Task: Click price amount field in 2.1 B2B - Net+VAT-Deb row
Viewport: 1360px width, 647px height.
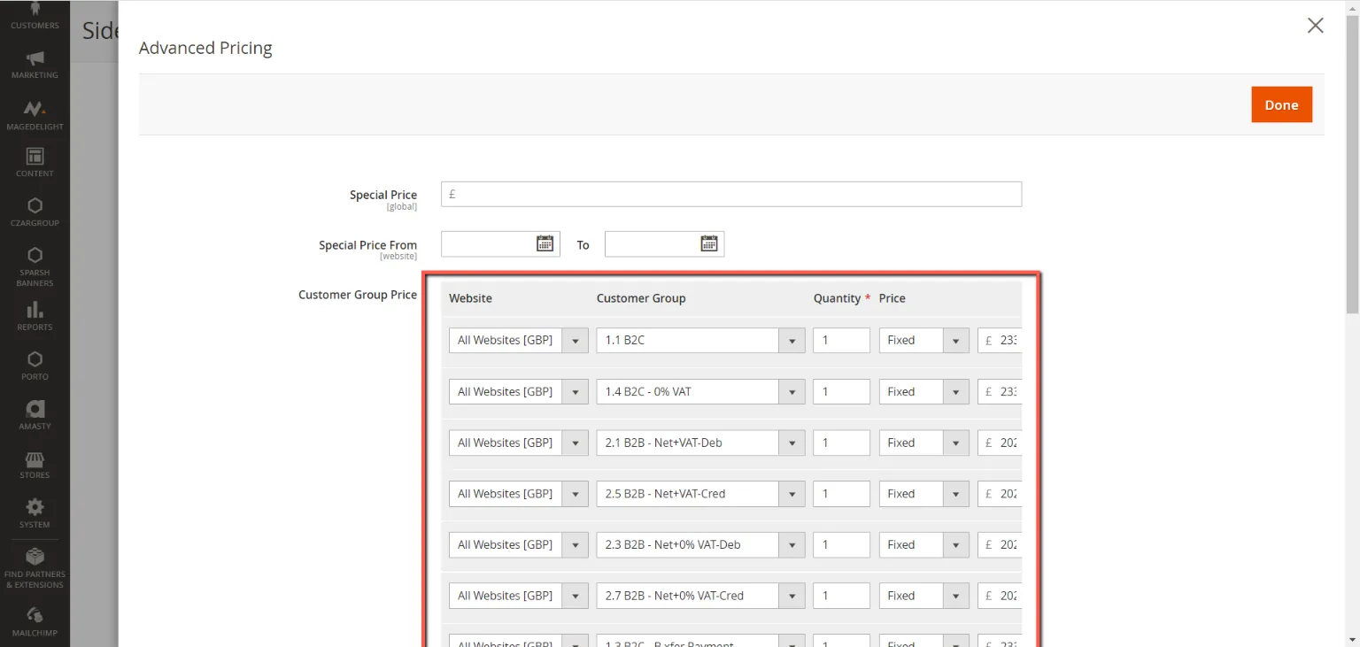Action: pyautogui.click(x=1000, y=443)
